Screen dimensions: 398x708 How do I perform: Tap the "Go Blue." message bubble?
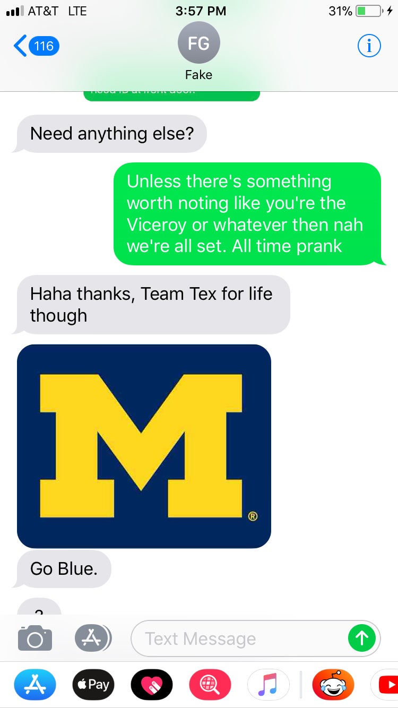tap(64, 569)
